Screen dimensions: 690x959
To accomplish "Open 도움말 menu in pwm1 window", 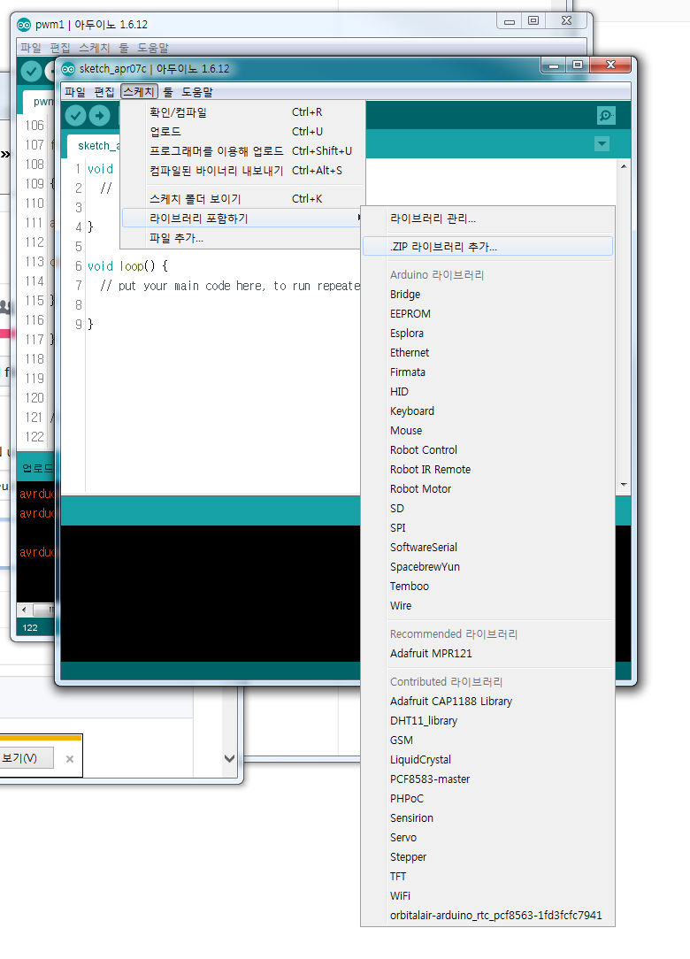I will pos(153,48).
